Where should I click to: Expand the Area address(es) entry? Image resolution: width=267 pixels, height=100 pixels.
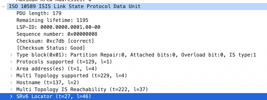pos(11,69)
